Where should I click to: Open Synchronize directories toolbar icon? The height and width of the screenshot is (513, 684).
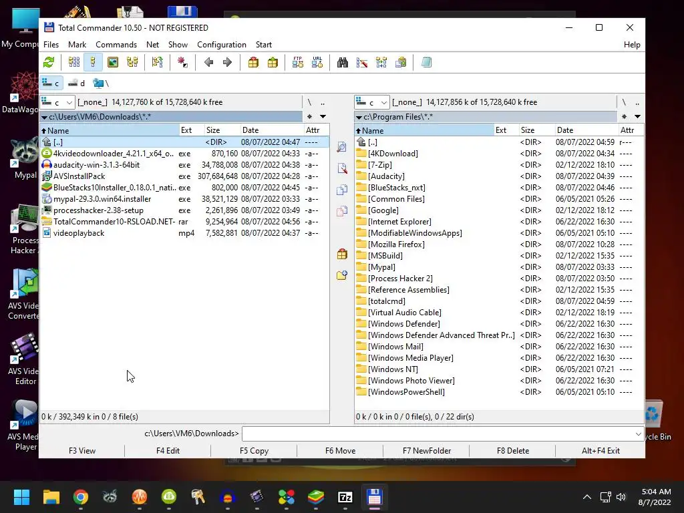[x=381, y=62]
